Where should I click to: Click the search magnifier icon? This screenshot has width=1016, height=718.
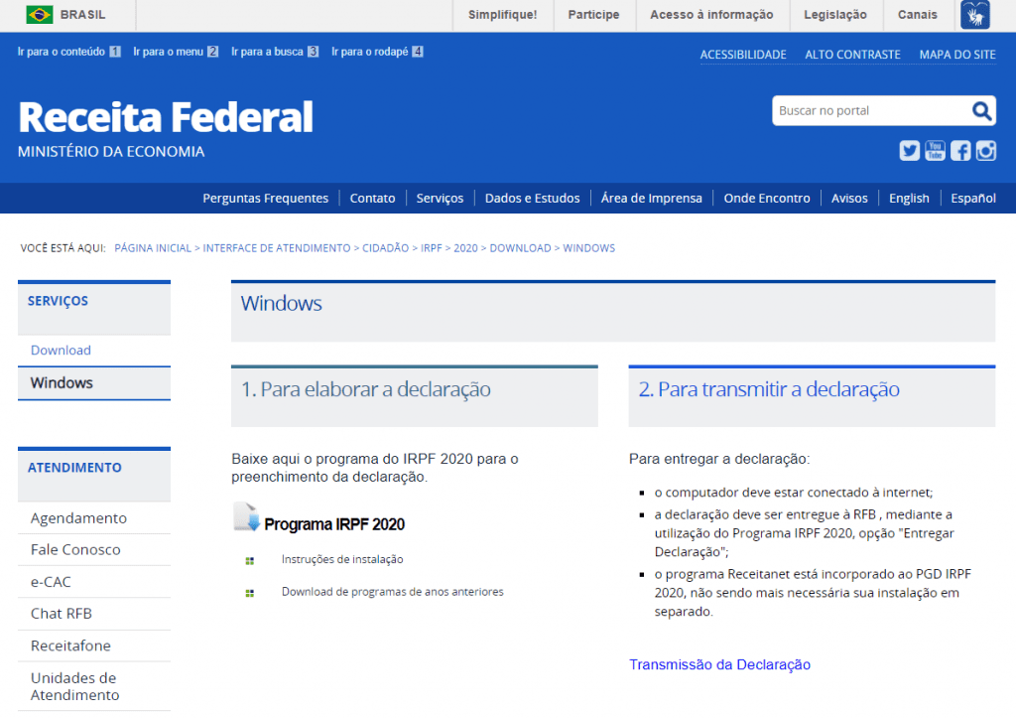tap(981, 111)
